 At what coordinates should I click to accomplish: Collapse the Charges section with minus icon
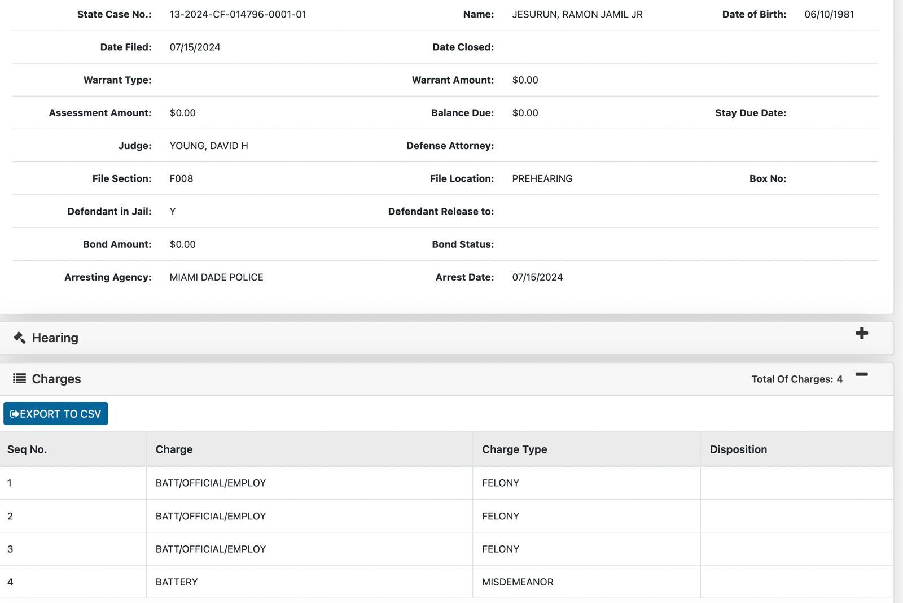click(x=861, y=374)
